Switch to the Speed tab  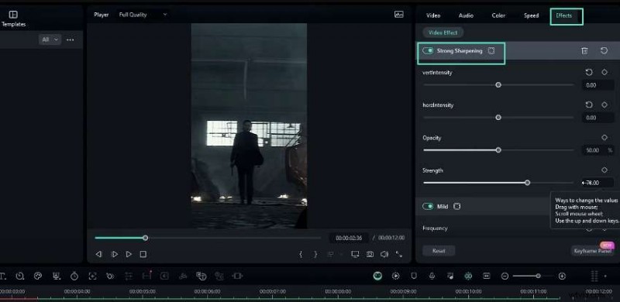(531, 15)
